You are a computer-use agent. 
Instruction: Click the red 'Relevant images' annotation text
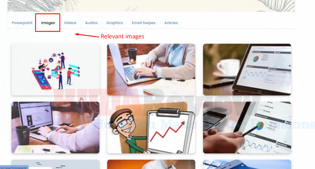(122, 36)
